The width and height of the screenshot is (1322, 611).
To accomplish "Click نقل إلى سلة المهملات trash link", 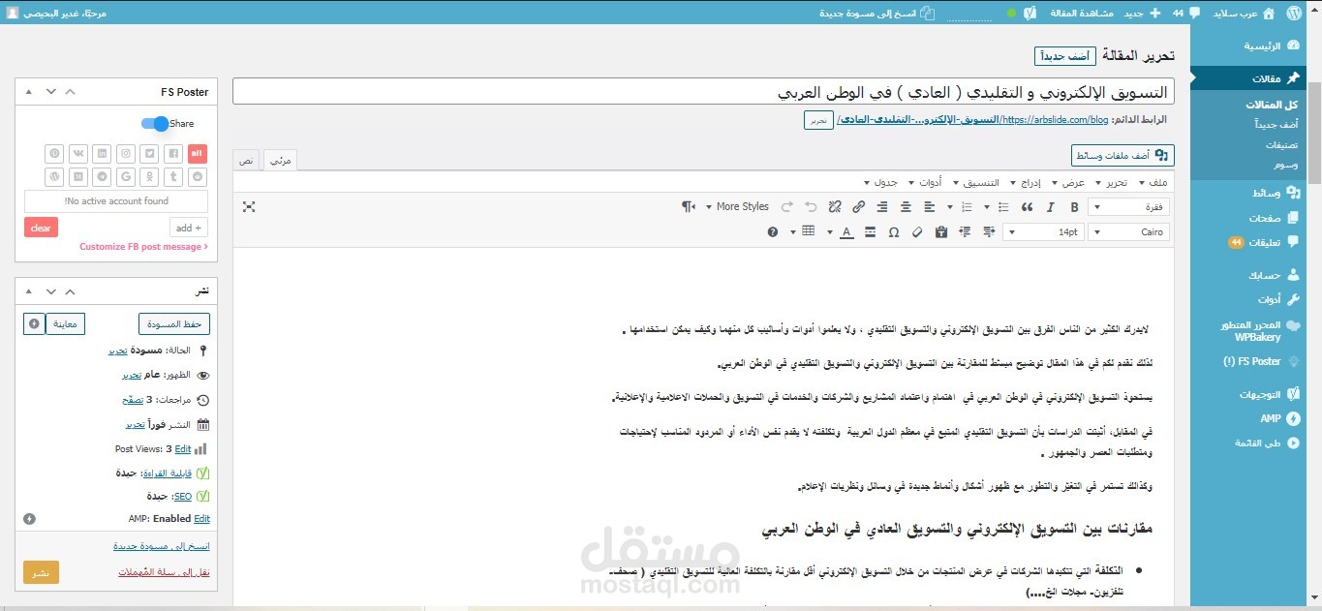I will [x=165, y=572].
